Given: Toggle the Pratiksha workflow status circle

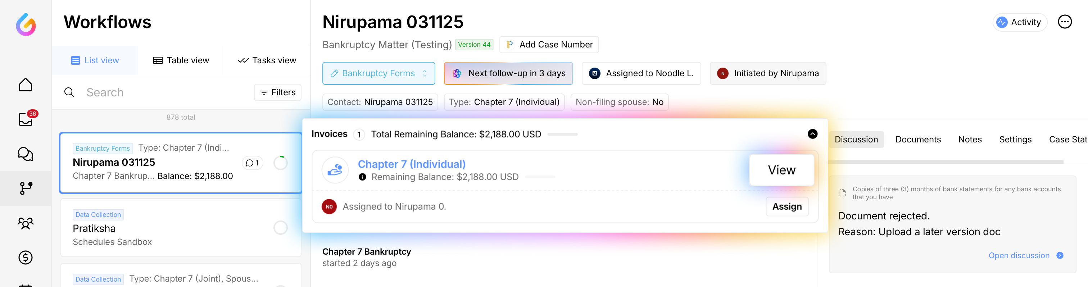Looking at the screenshot, I should click(280, 228).
